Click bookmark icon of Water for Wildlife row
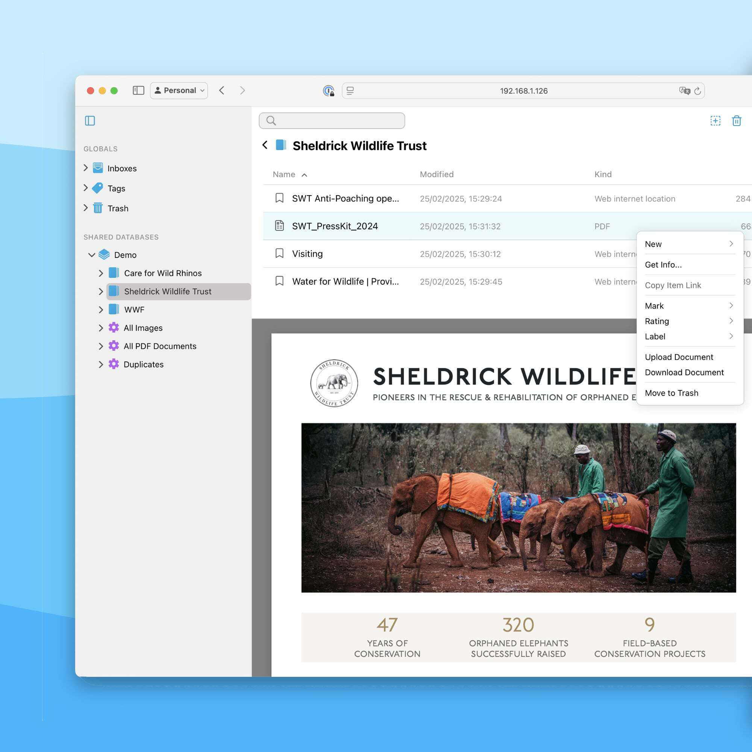This screenshot has height=752, width=752. (279, 281)
